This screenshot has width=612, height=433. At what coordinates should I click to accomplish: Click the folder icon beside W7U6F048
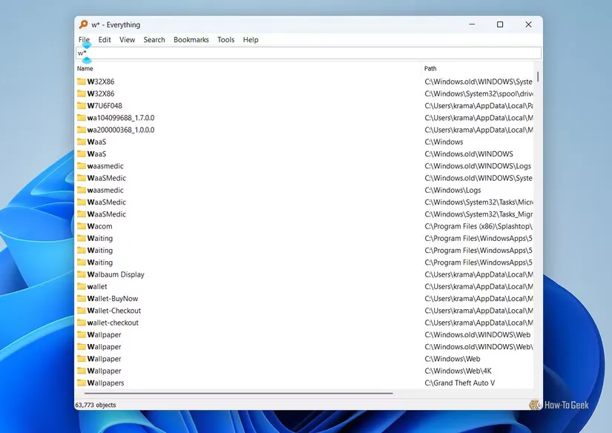(82, 105)
